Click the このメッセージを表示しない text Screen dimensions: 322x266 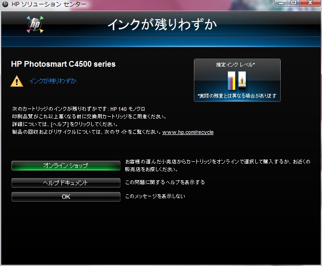tap(155, 196)
